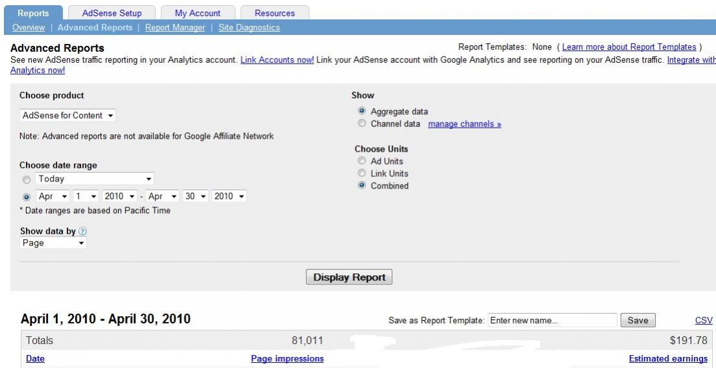
Task: Open Learn more about Report Templates link
Action: [x=629, y=47]
